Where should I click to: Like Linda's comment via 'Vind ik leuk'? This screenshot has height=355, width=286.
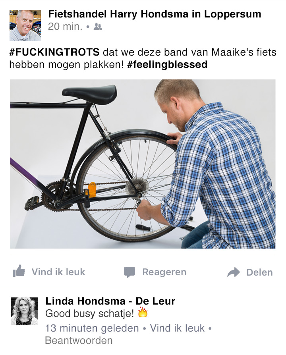point(177,328)
